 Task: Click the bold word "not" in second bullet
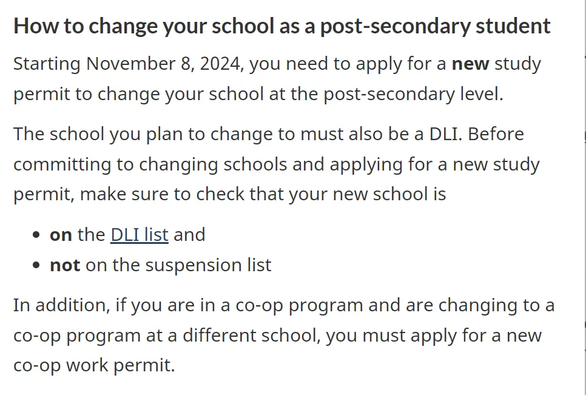[x=65, y=265]
